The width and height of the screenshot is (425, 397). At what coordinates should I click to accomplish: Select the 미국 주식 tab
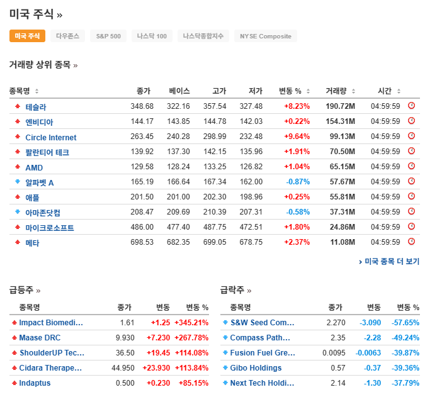(27, 36)
